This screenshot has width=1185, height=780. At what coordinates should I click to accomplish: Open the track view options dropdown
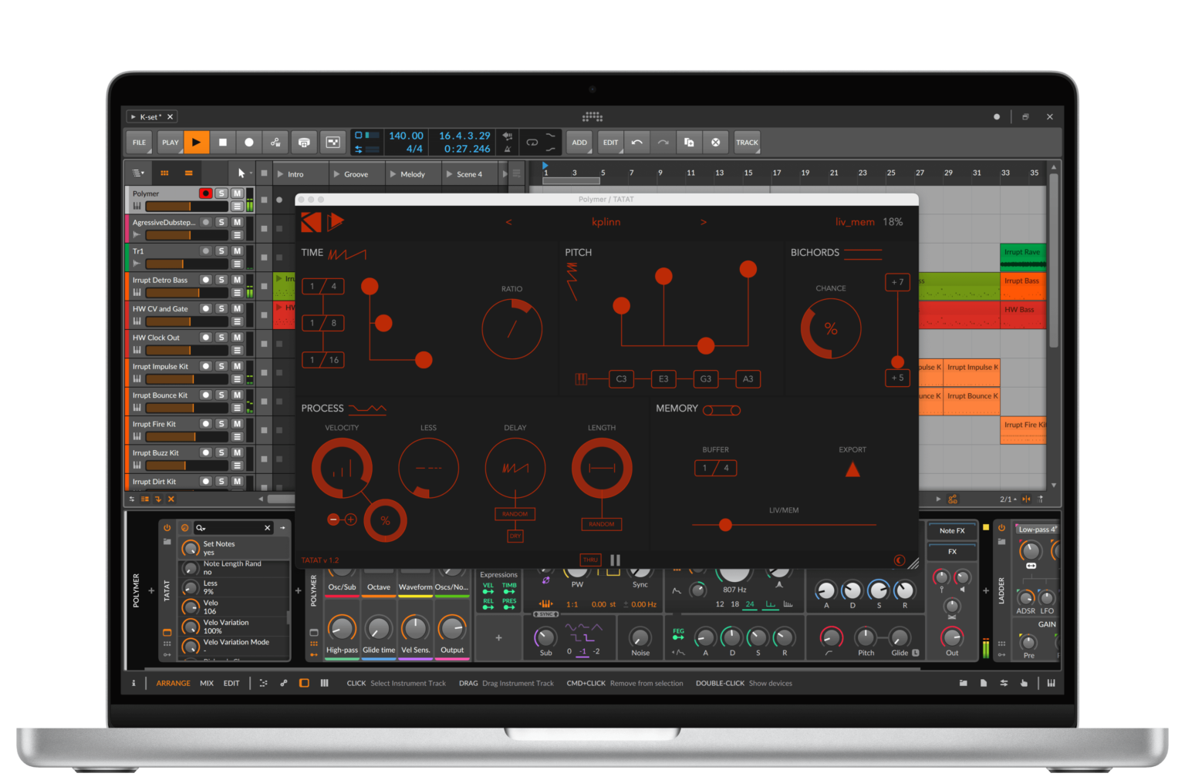pyautogui.click(x=138, y=173)
